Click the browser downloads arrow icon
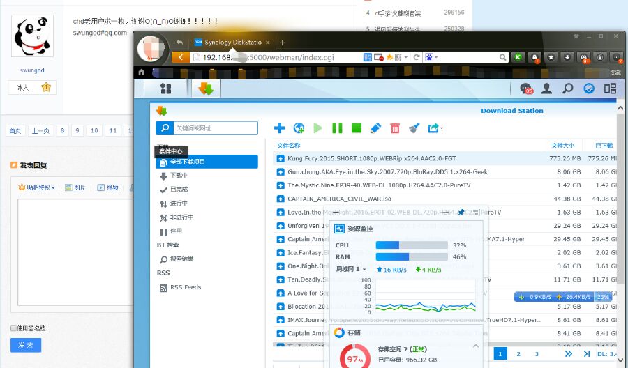The width and height of the screenshot is (628, 368). pyautogui.click(x=567, y=57)
